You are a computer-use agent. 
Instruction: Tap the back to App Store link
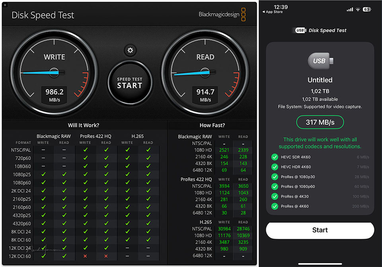(273, 12)
